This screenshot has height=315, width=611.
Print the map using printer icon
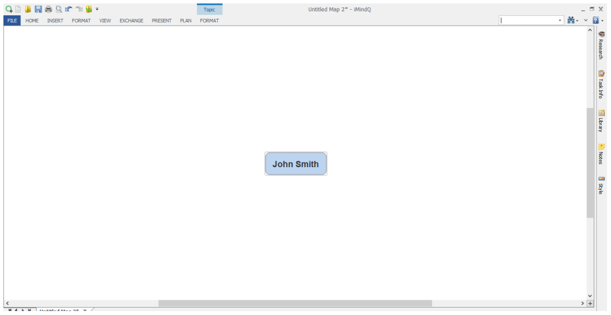click(x=48, y=9)
